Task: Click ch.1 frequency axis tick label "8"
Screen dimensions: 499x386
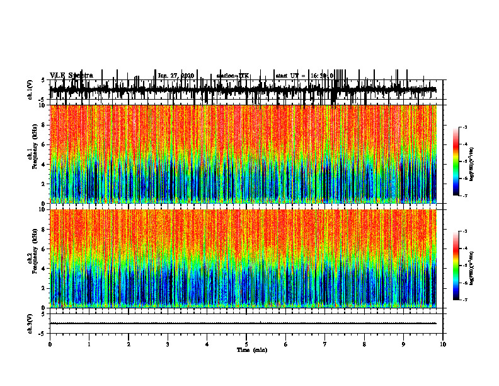Action: pyautogui.click(x=43, y=125)
